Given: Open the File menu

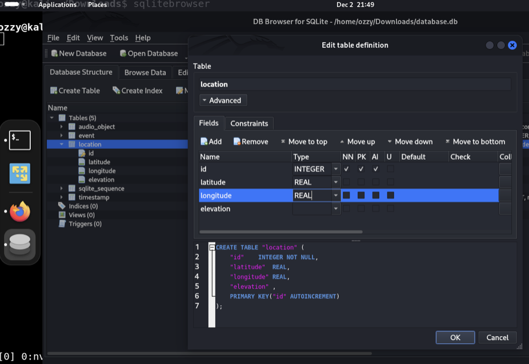Looking at the screenshot, I should pyautogui.click(x=53, y=38).
